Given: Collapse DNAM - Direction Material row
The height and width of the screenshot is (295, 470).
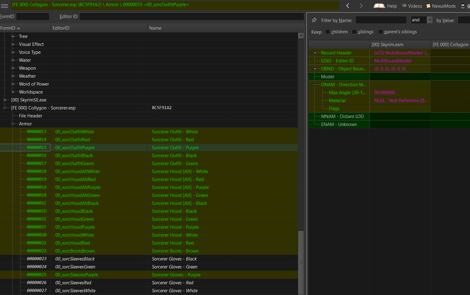Looking at the screenshot, I should click(315, 85).
